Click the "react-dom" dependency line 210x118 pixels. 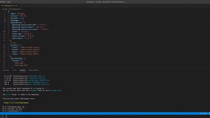click(22, 34)
